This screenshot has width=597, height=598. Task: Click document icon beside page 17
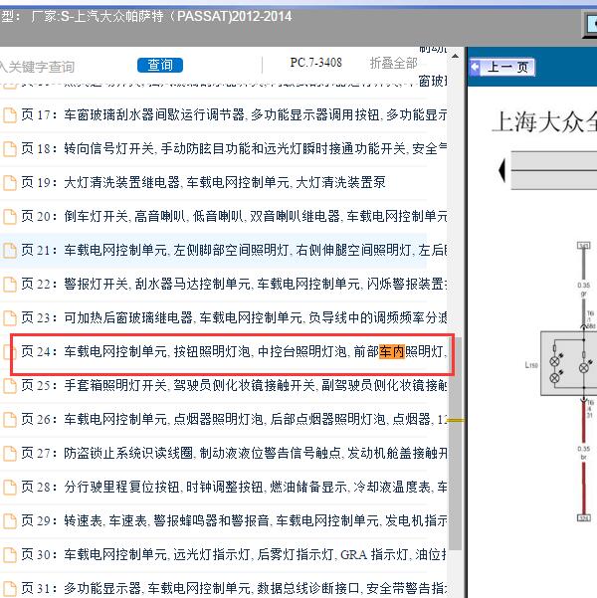(x=10, y=115)
